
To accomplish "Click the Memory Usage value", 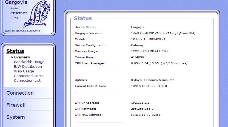I will click(x=149, y=51).
